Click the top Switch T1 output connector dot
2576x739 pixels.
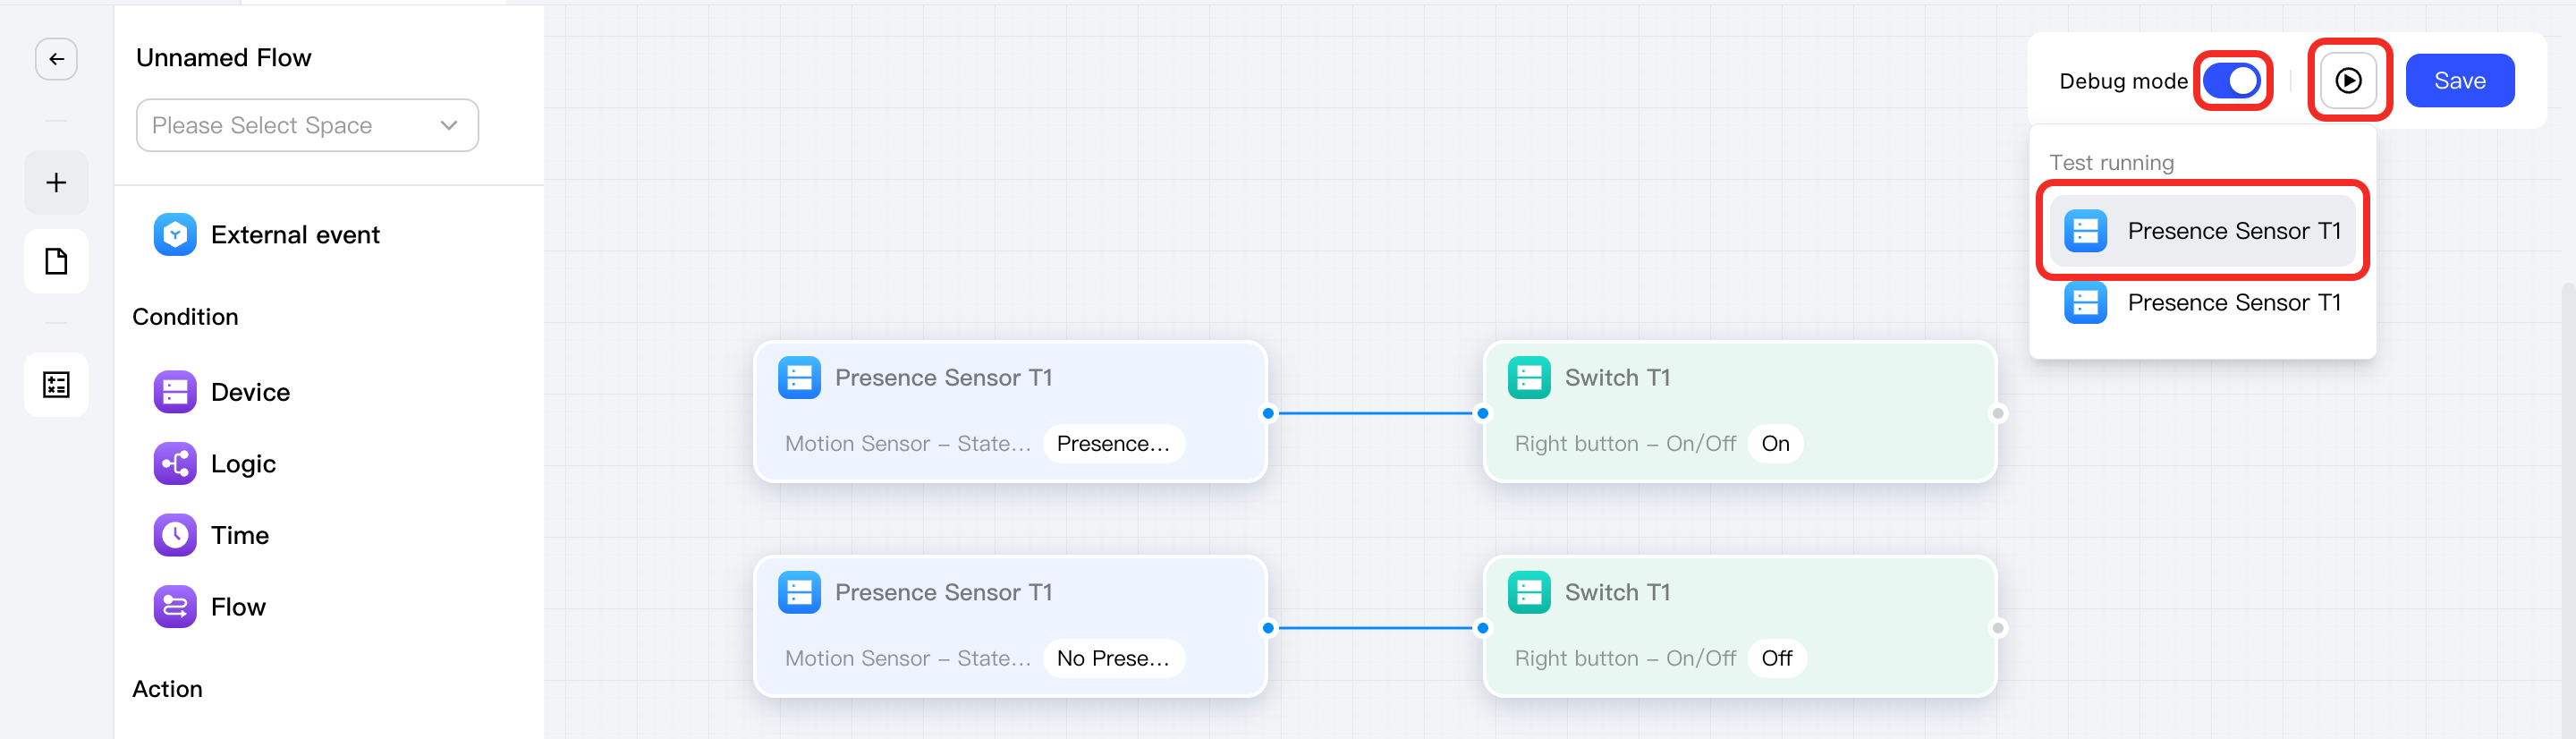coord(1997,413)
